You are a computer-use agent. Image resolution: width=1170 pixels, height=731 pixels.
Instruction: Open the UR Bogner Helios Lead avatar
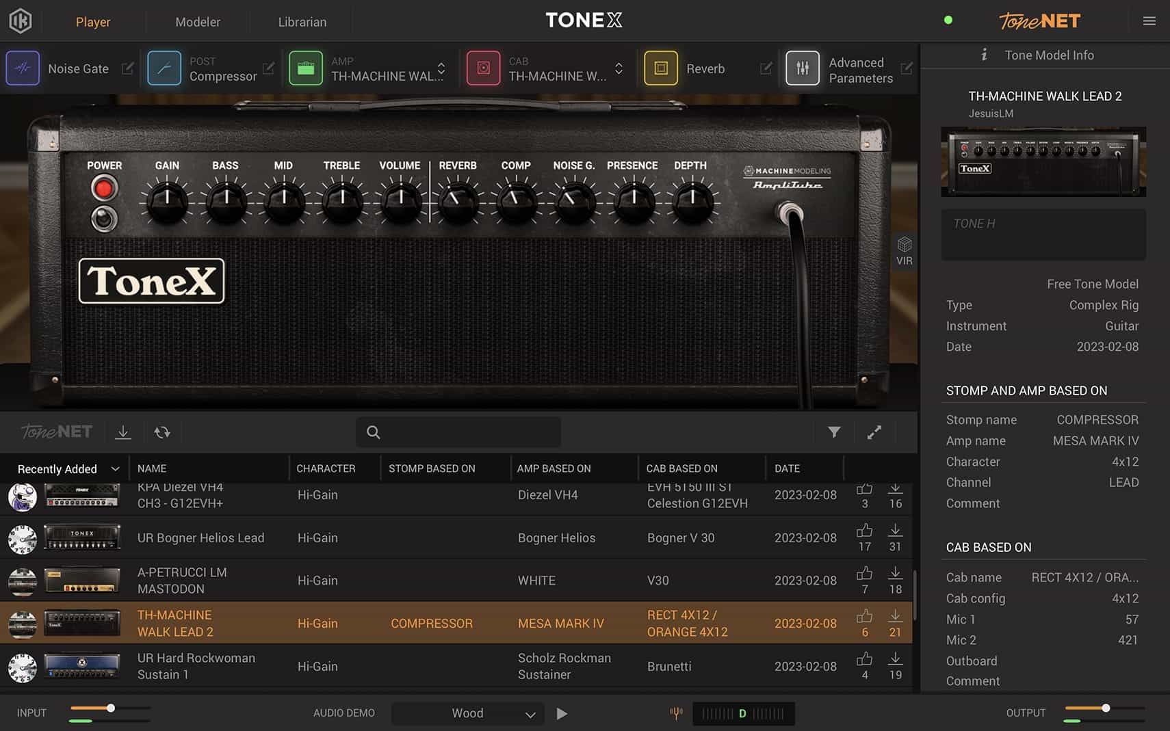click(22, 538)
